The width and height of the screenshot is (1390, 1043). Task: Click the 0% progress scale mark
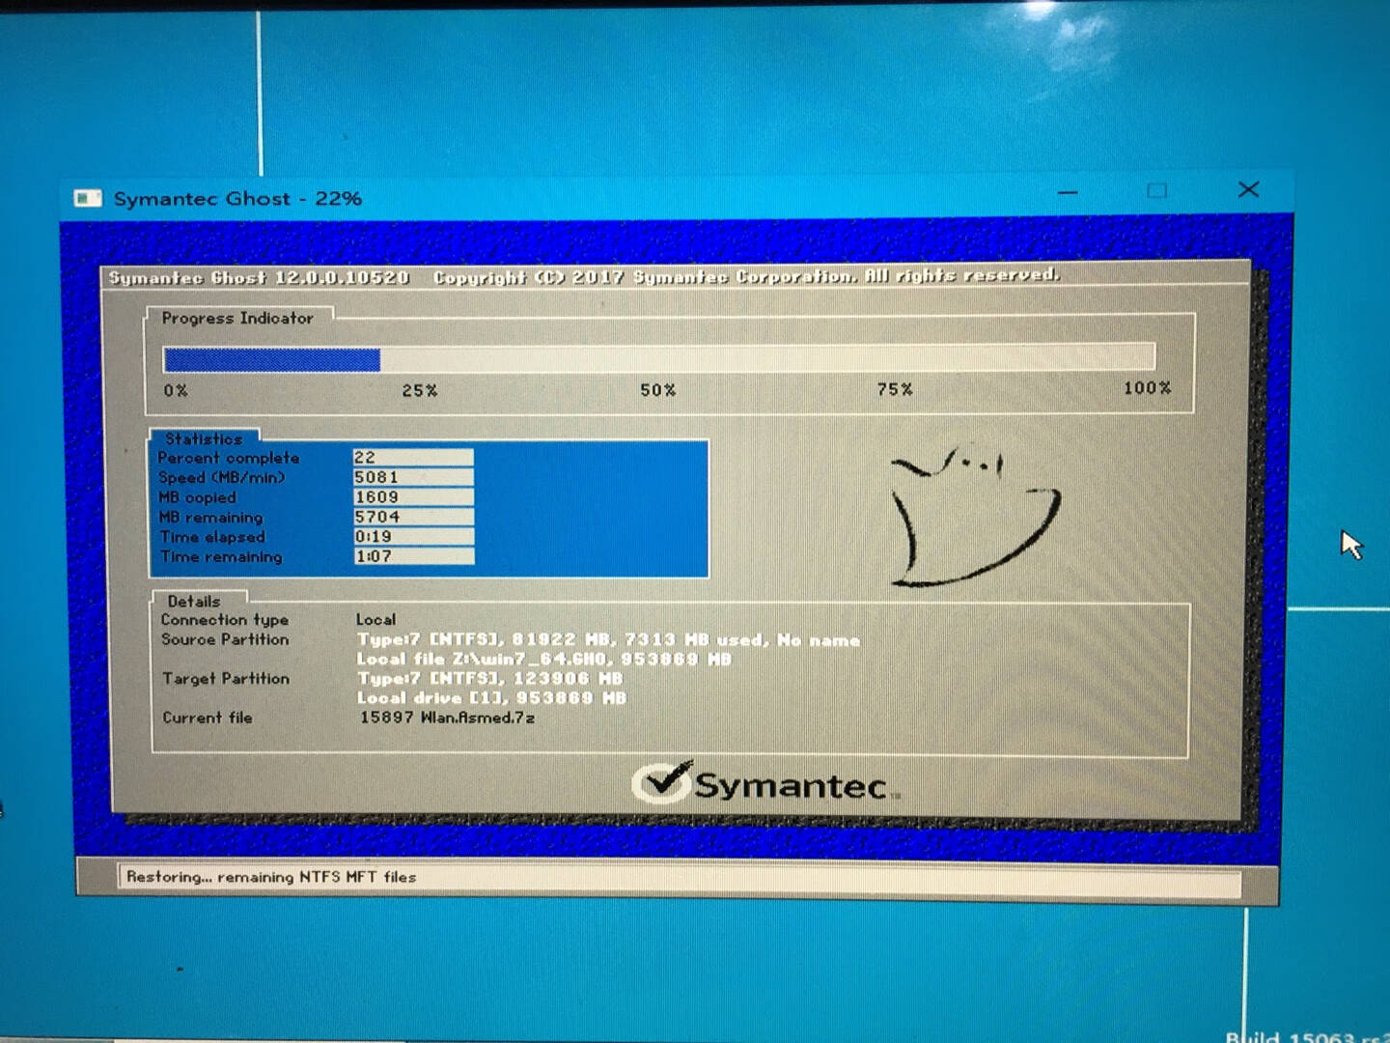(x=176, y=390)
